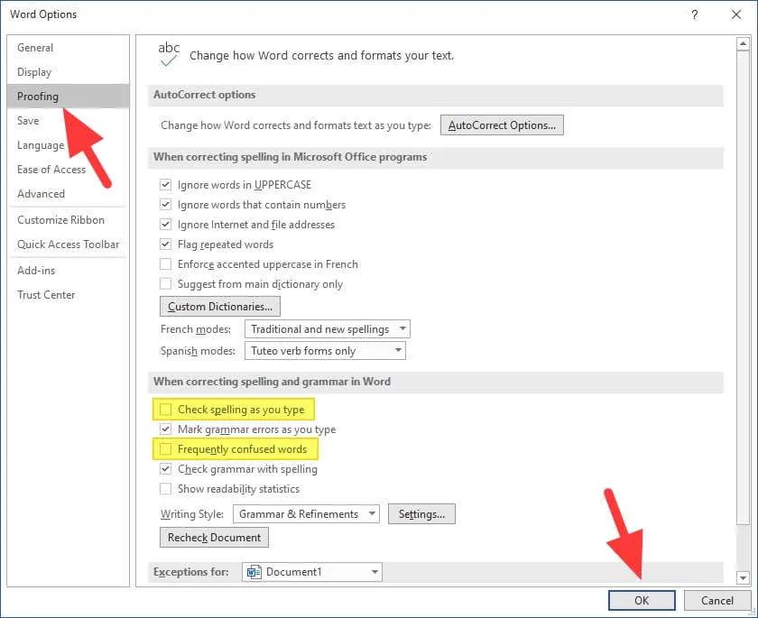Image resolution: width=758 pixels, height=618 pixels.
Task: Switch to the Advanced options category
Action: point(42,194)
